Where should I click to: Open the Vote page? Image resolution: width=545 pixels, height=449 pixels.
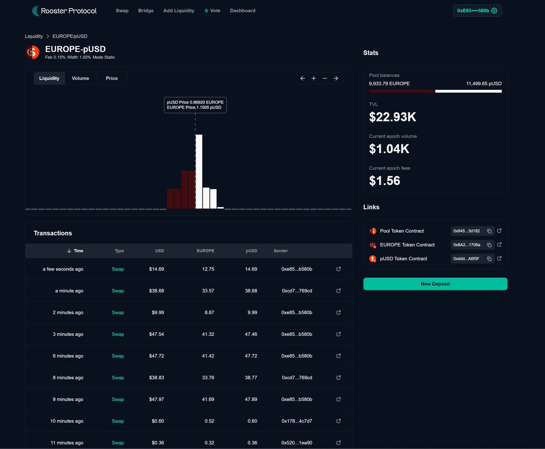tap(212, 10)
